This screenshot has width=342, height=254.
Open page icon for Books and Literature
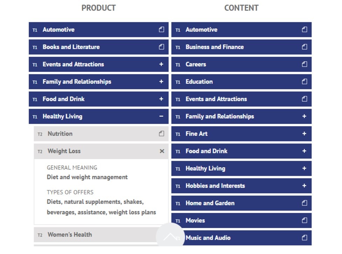[x=161, y=47]
